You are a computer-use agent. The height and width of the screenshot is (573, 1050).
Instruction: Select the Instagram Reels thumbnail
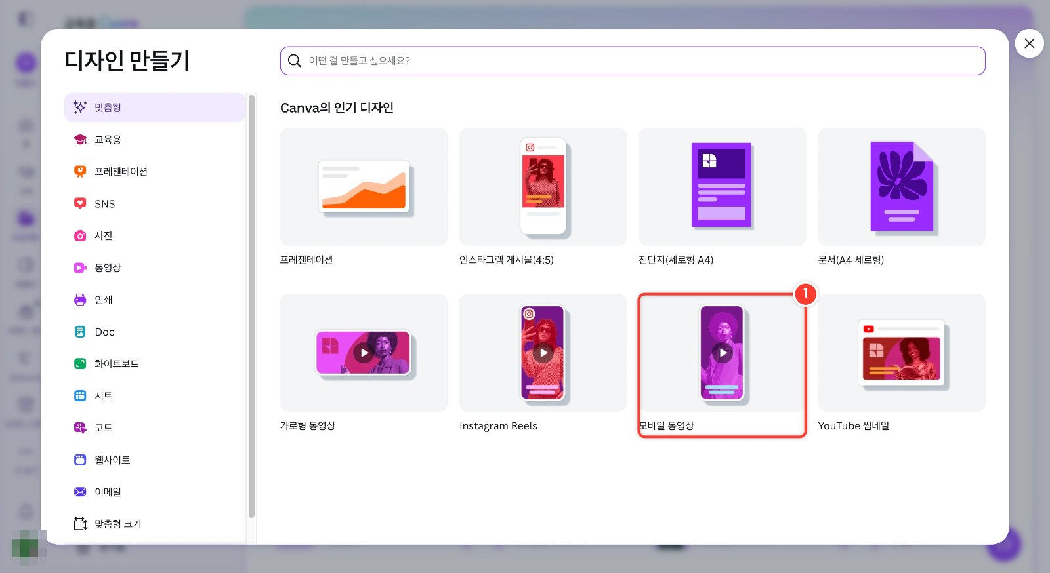[543, 353]
